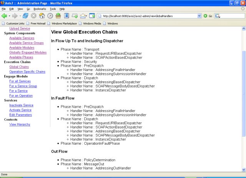
Task: Open the Available Modules link
Action: point(22,48)
